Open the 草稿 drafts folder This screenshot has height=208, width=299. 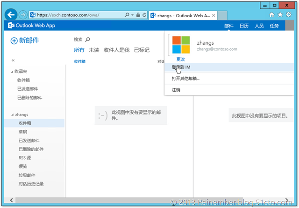pyautogui.click(x=23, y=132)
